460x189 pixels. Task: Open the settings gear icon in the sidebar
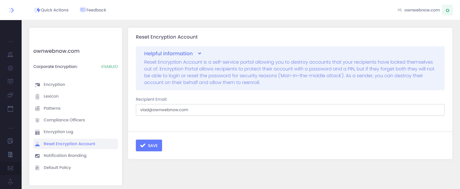click(10, 68)
